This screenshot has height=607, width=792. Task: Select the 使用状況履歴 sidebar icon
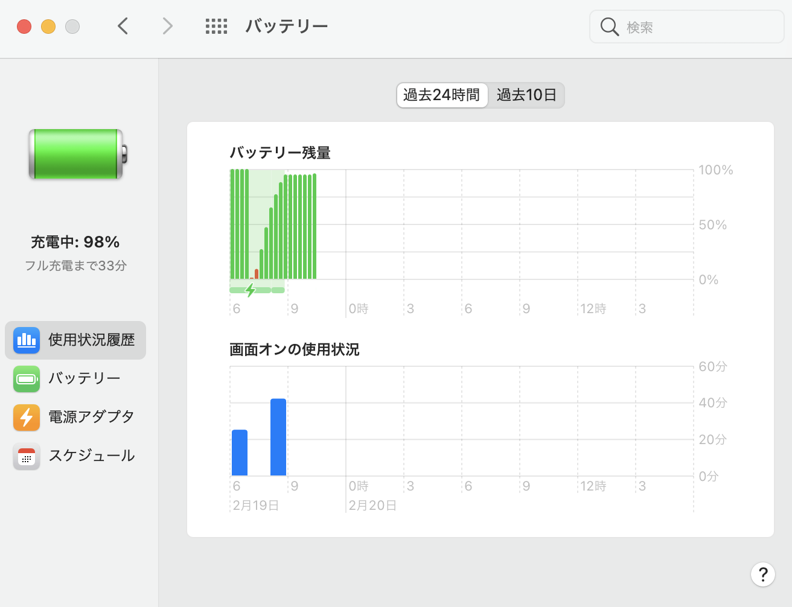[27, 340]
